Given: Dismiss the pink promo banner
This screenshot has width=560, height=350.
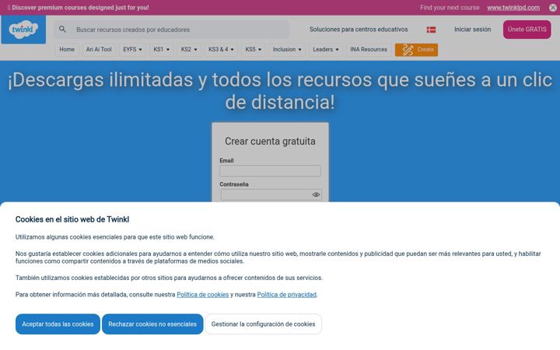Looking at the screenshot, I should 552,8.
